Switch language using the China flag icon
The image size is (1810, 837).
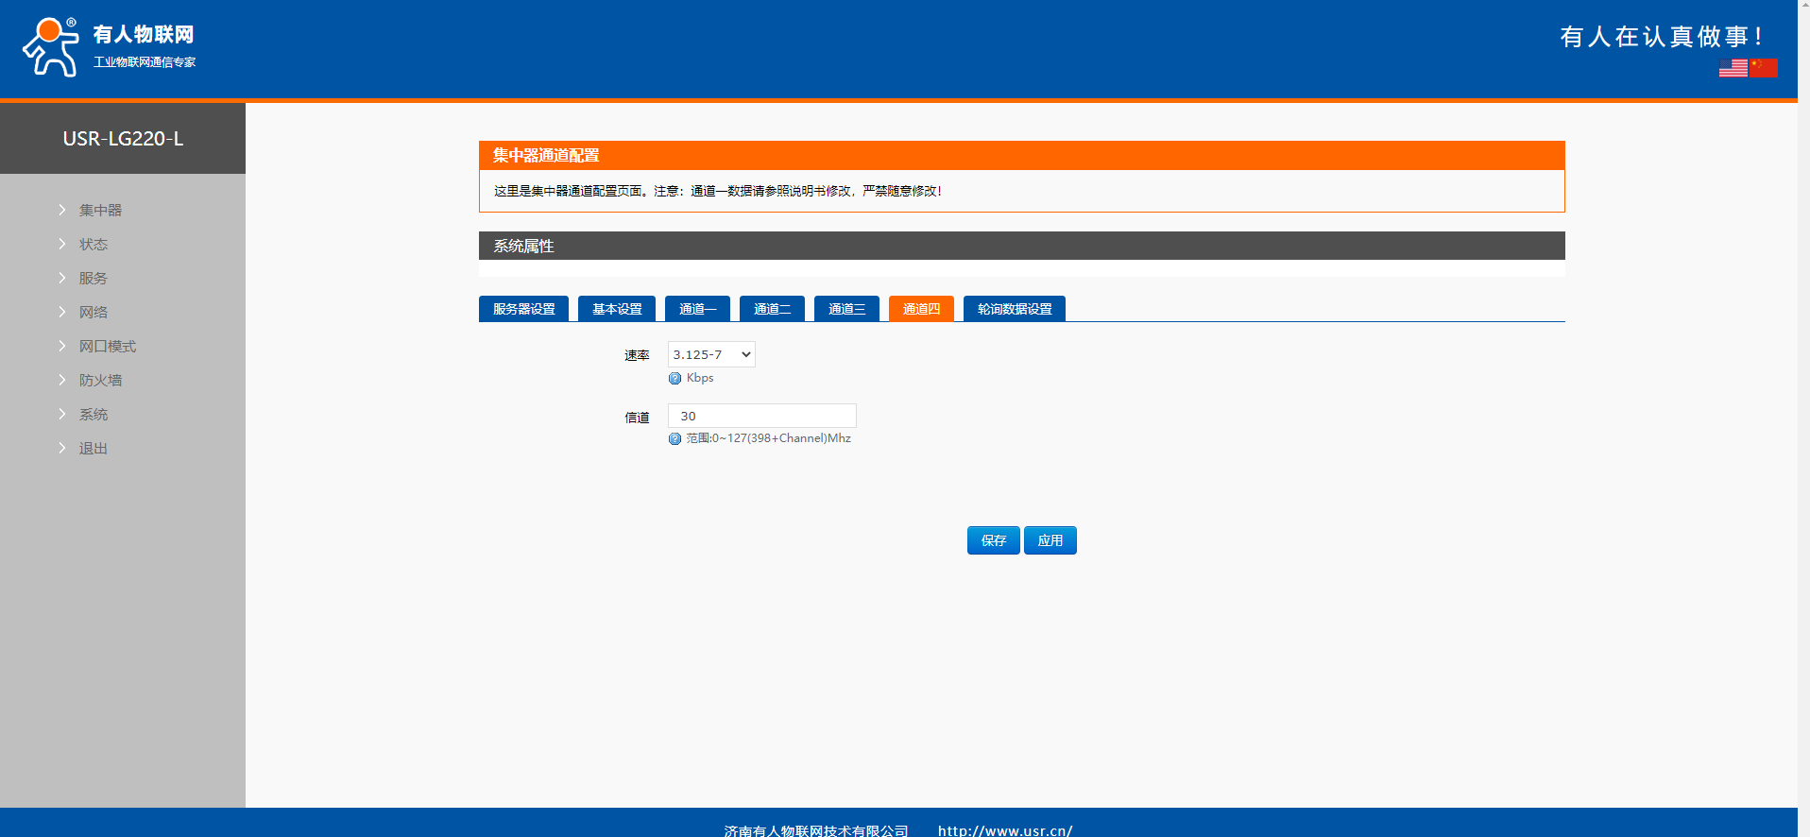1763,68
